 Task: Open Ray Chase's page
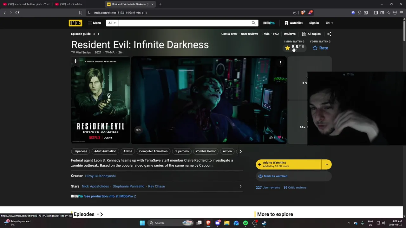[156, 186]
